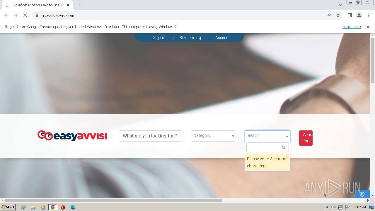Image resolution: width=375 pixels, height=211 pixels.
Task: Bookmark this page with the star
Action: (x=338, y=15)
